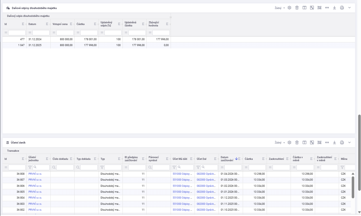The width and height of the screenshot is (361, 216).
Task: Collapse the Účetní deník panel chevron
Action: pos(349,142)
